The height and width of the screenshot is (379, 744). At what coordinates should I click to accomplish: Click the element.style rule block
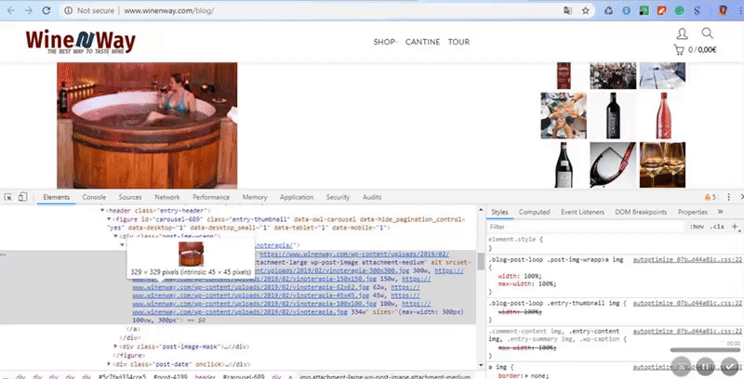pyautogui.click(x=615, y=243)
